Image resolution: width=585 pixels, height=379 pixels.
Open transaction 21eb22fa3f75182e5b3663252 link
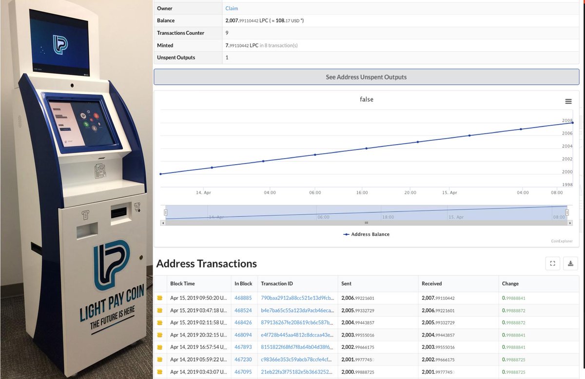click(x=297, y=372)
